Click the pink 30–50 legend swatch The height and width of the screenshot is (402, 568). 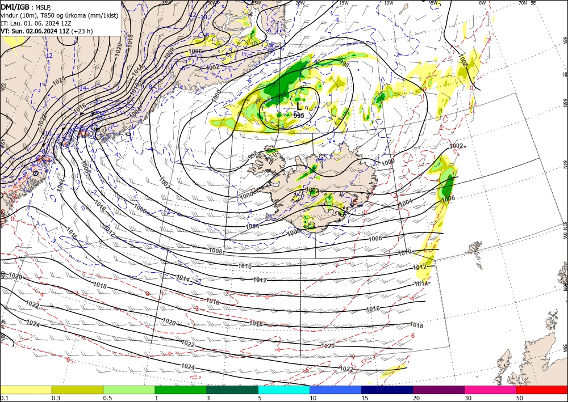tap(490, 390)
